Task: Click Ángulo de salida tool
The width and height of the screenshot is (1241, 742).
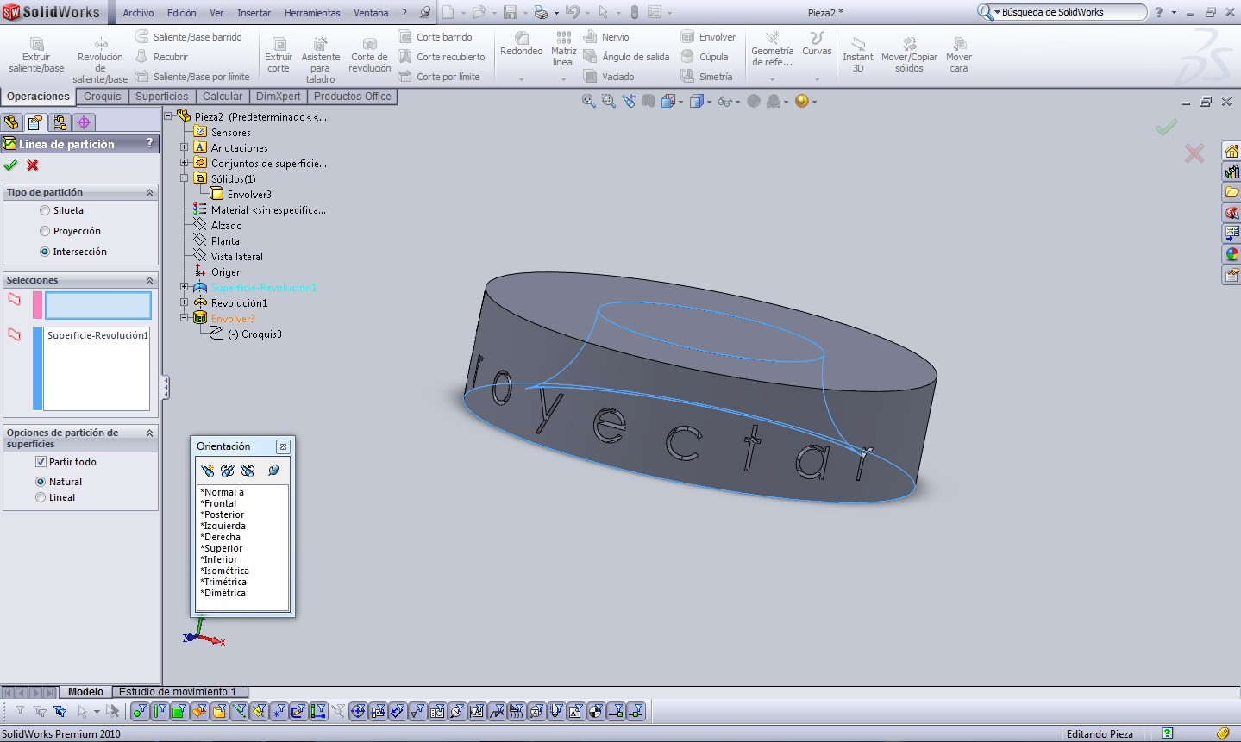Action: pos(626,57)
